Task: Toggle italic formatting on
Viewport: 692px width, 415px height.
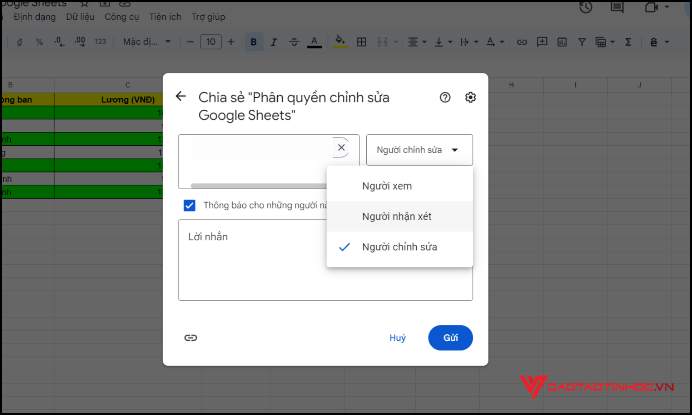Action: 274,41
